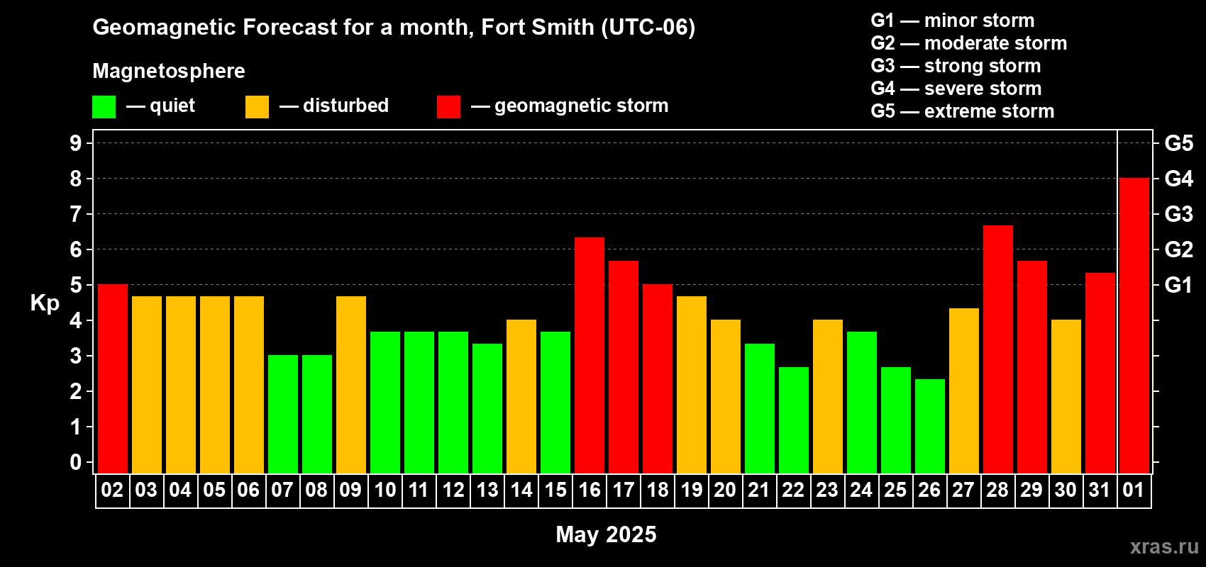This screenshot has width=1206, height=567.
Task: Click the 'G3 — strong storm' legend line
Action: [x=956, y=66]
